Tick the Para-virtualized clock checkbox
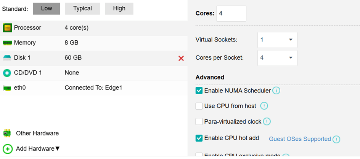The width and height of the screenshot is (360, 159). pyautogui.click(x=199, y=122)
